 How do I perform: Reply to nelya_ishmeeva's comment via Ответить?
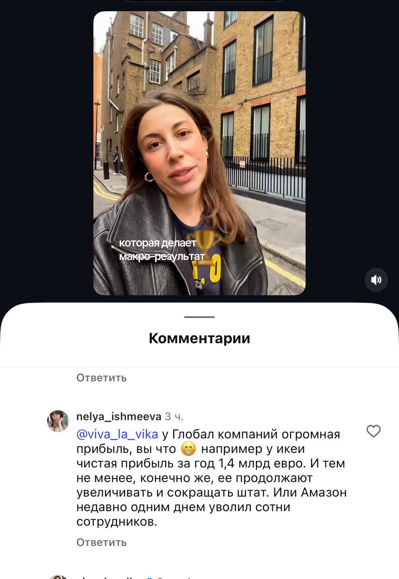pyautogui.click(x=102, y=542)
